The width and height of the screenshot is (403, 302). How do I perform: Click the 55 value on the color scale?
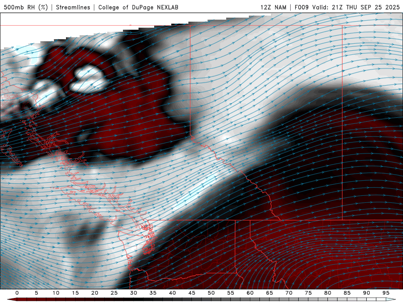click(x=231, y=293)
